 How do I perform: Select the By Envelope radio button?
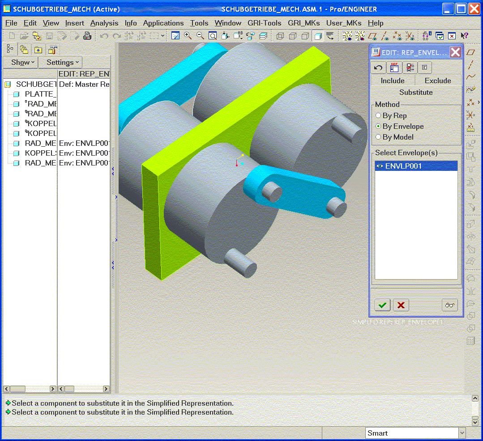378,126
